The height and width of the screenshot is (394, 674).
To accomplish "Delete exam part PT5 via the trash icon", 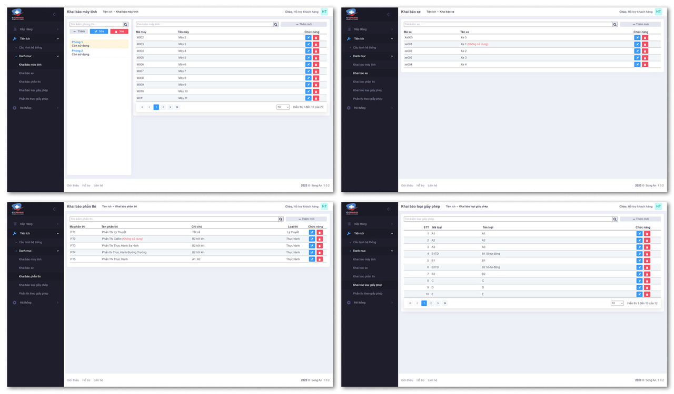I will tap(320, 259).
